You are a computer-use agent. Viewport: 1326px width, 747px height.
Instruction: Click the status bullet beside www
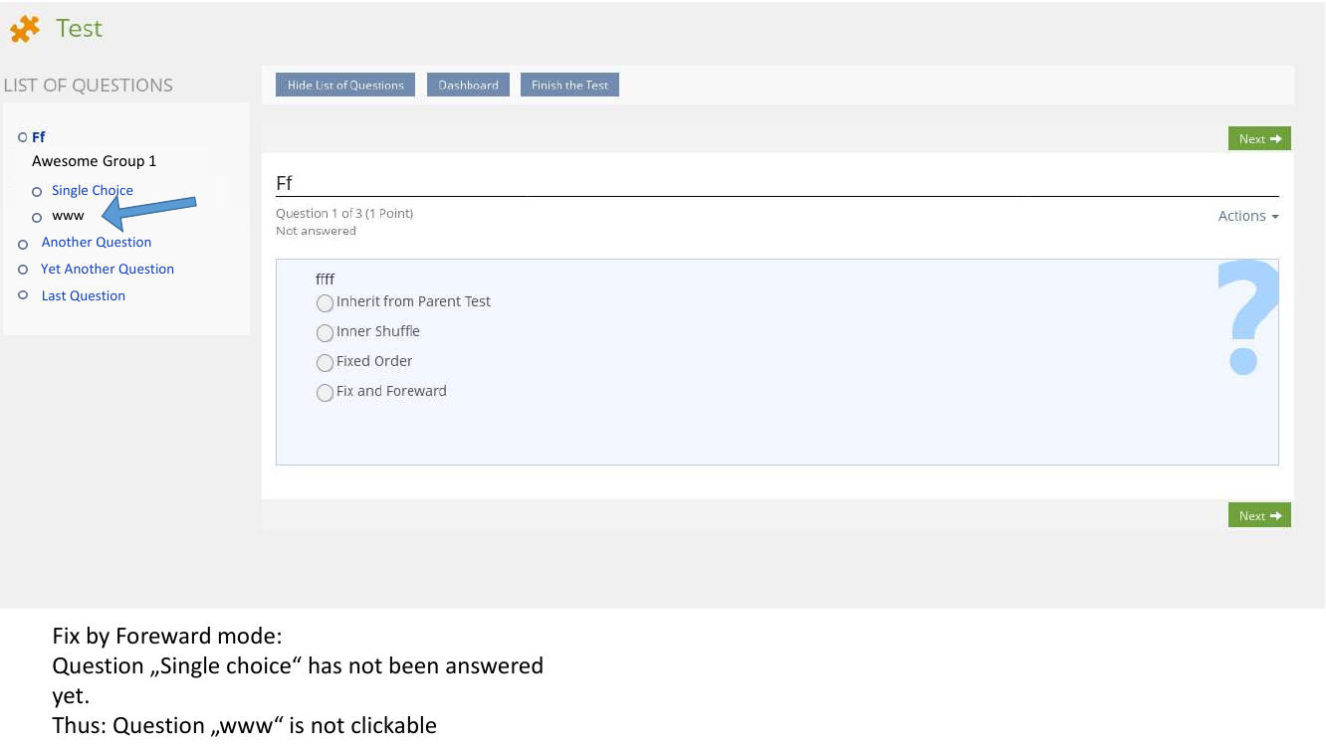click(37, 217)
